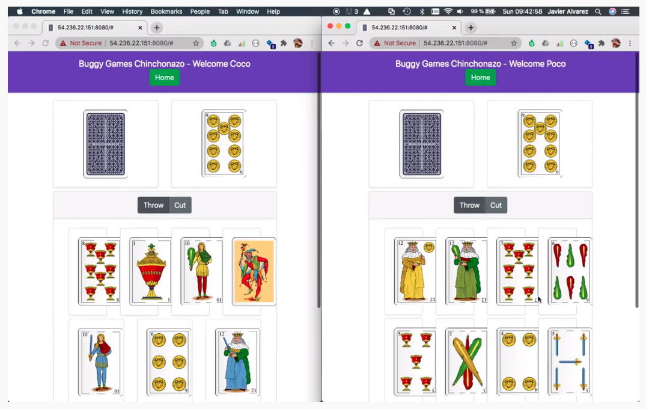Go back in left Chrome window
646x409 pixels.
[17, 43]
